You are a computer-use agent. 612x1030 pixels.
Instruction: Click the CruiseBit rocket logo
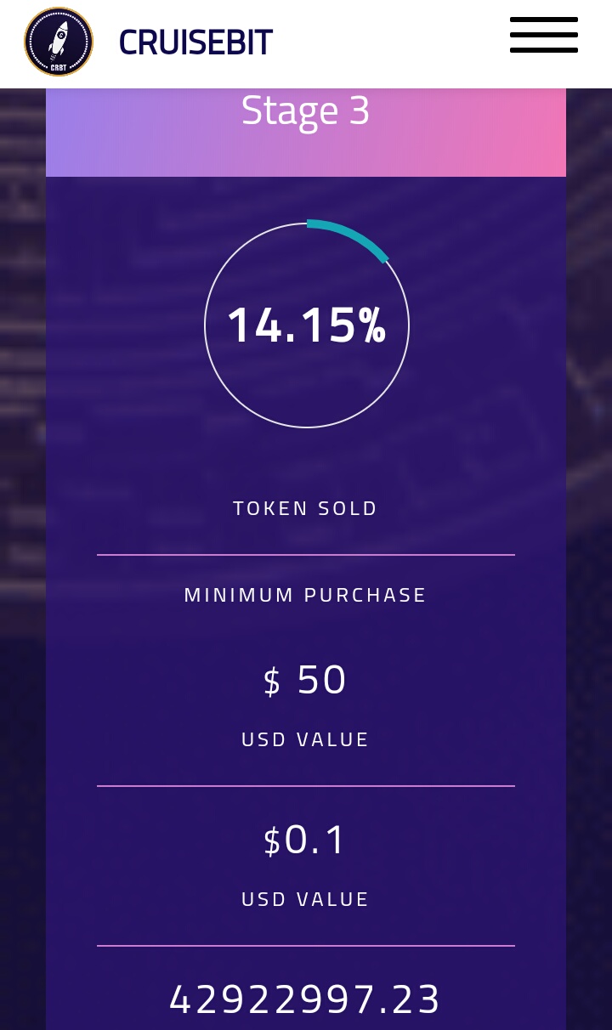pos(59,42)
